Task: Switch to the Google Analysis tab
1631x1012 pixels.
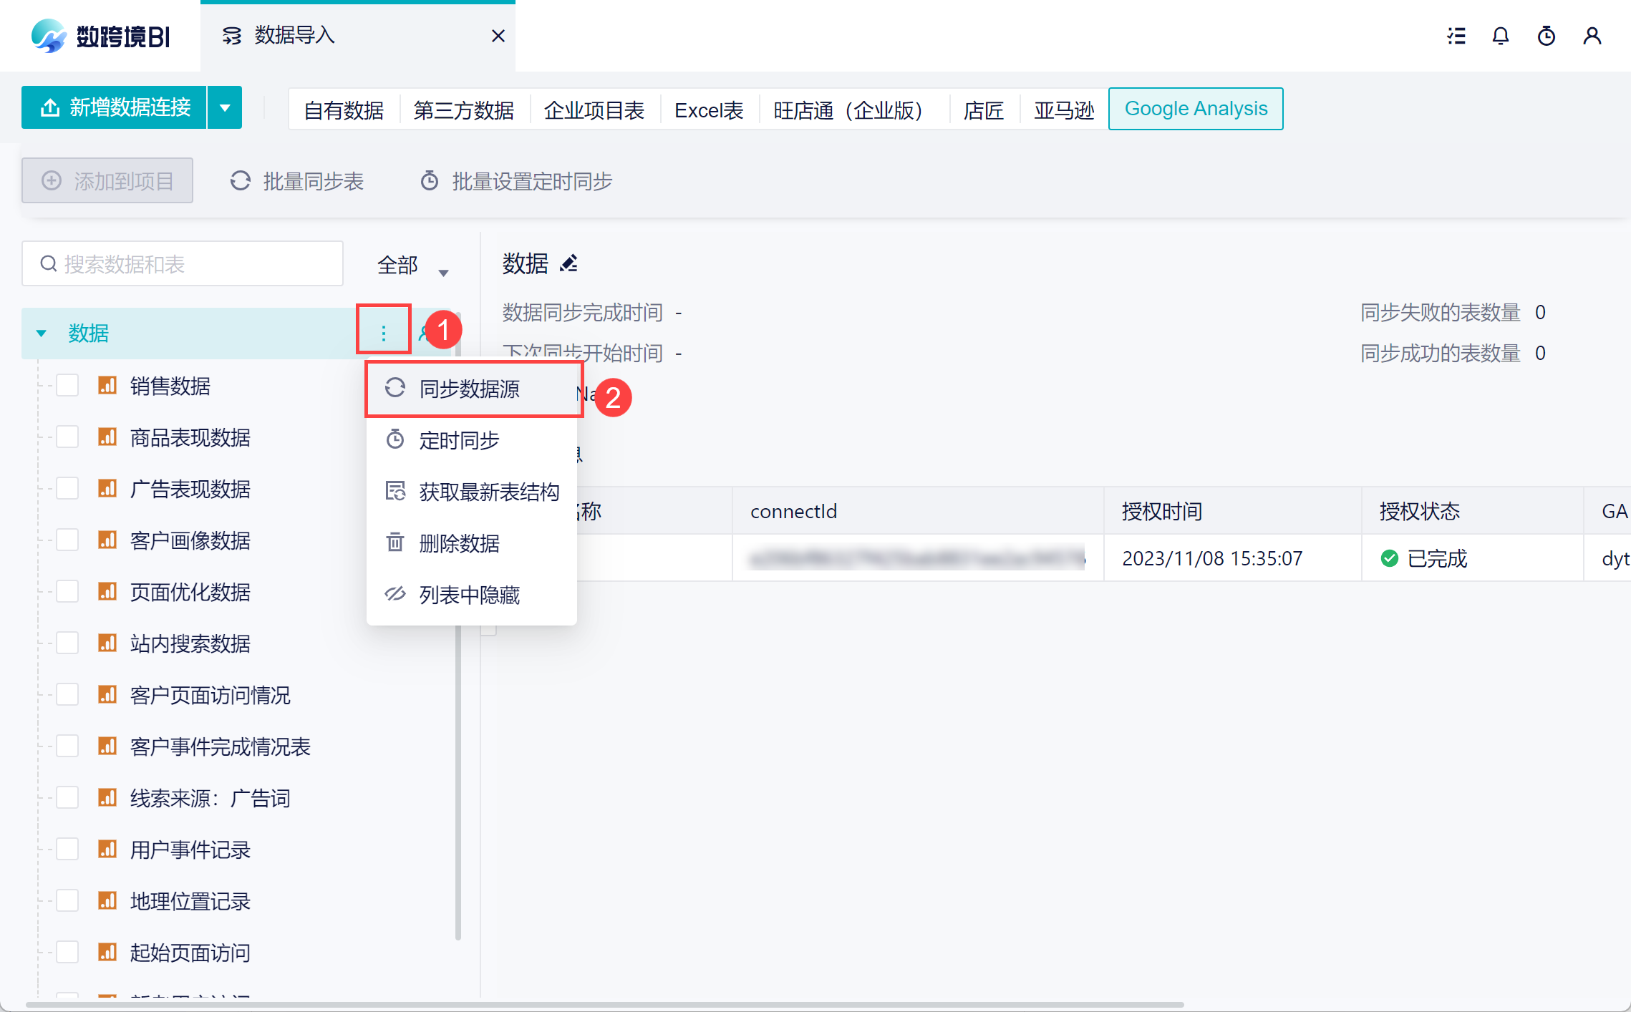Action: pos(1195,109)
